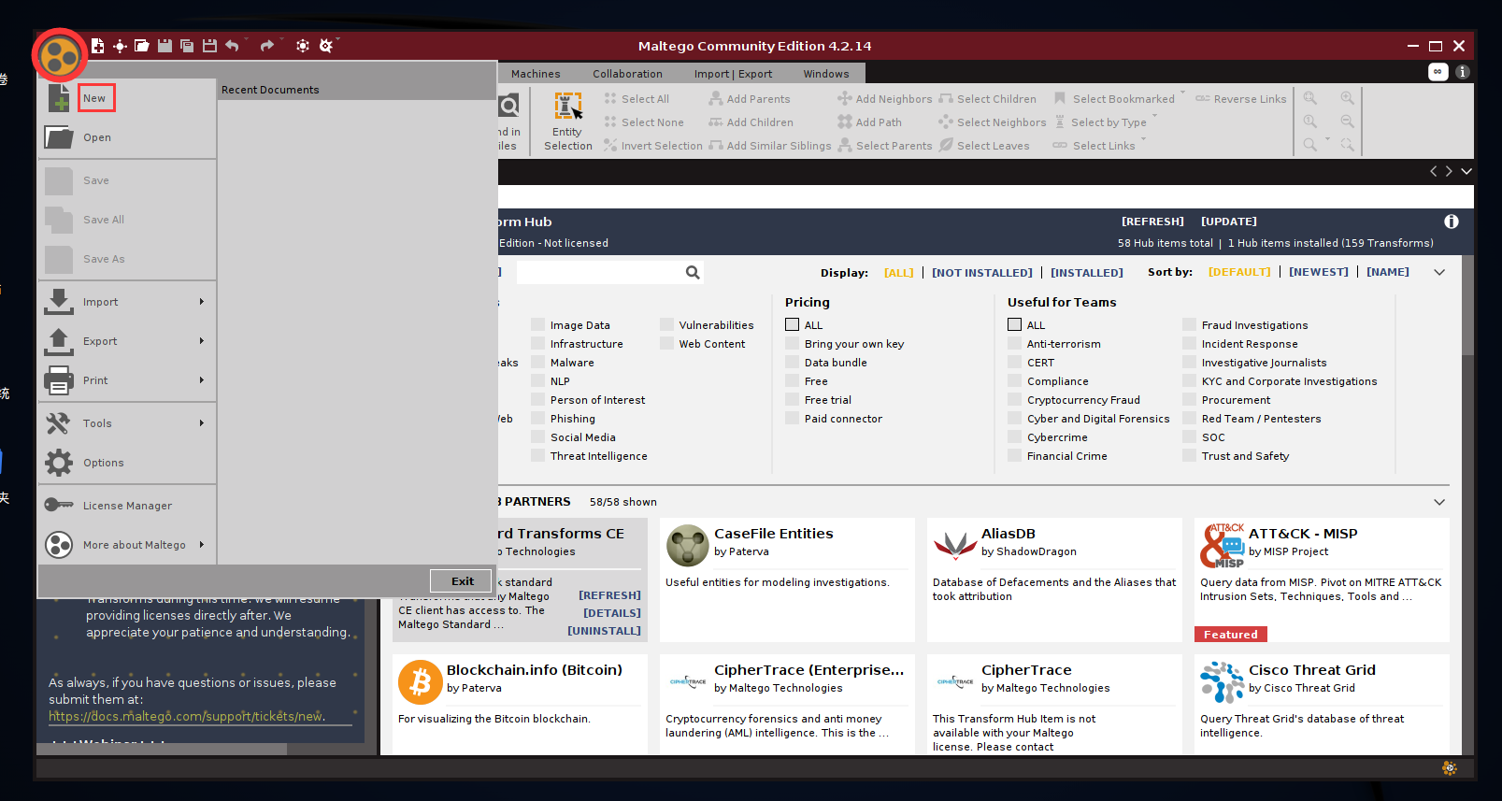Screen dimensions: 1502x801
Task: Click the first floppy-disk Save icon in the title bar
Action: click(165, 45)
